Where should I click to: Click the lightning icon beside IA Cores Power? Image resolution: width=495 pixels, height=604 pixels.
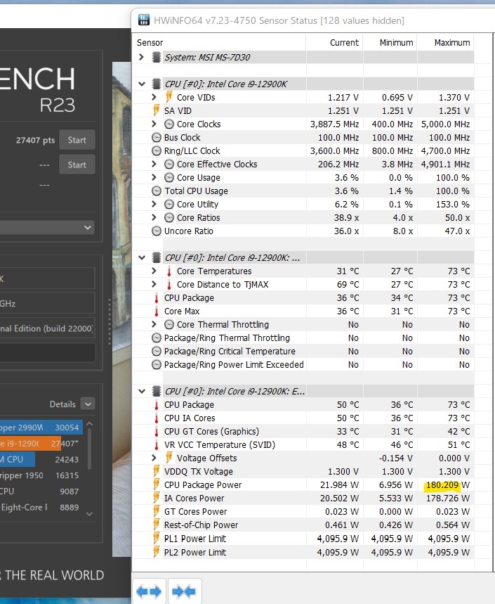[156, 498]
